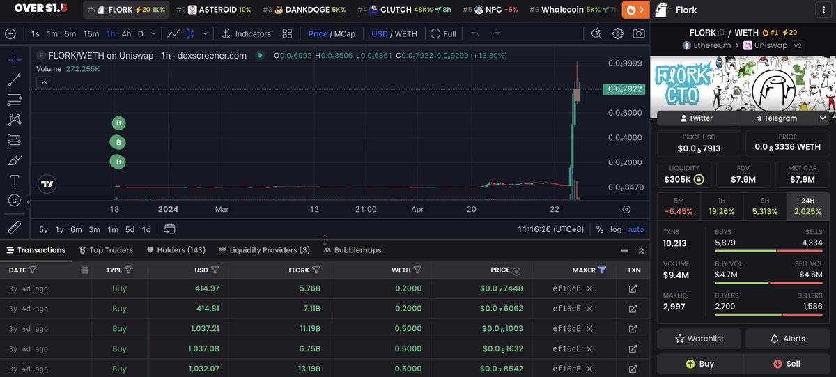Open the emoji sticker tool
The height and width of the screenshot is (377, 836).
[15, 200]
